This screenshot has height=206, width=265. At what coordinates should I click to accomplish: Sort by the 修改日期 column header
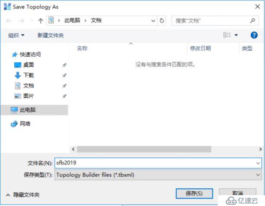[200, 48]
